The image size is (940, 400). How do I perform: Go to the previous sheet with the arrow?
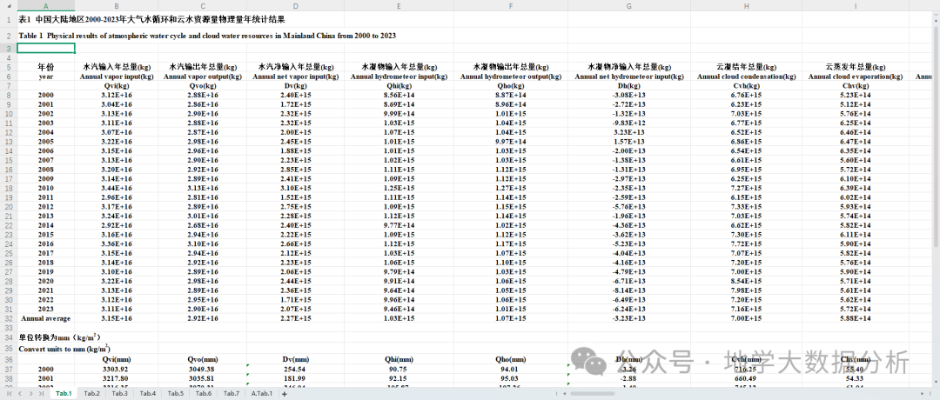pos(21,393)
